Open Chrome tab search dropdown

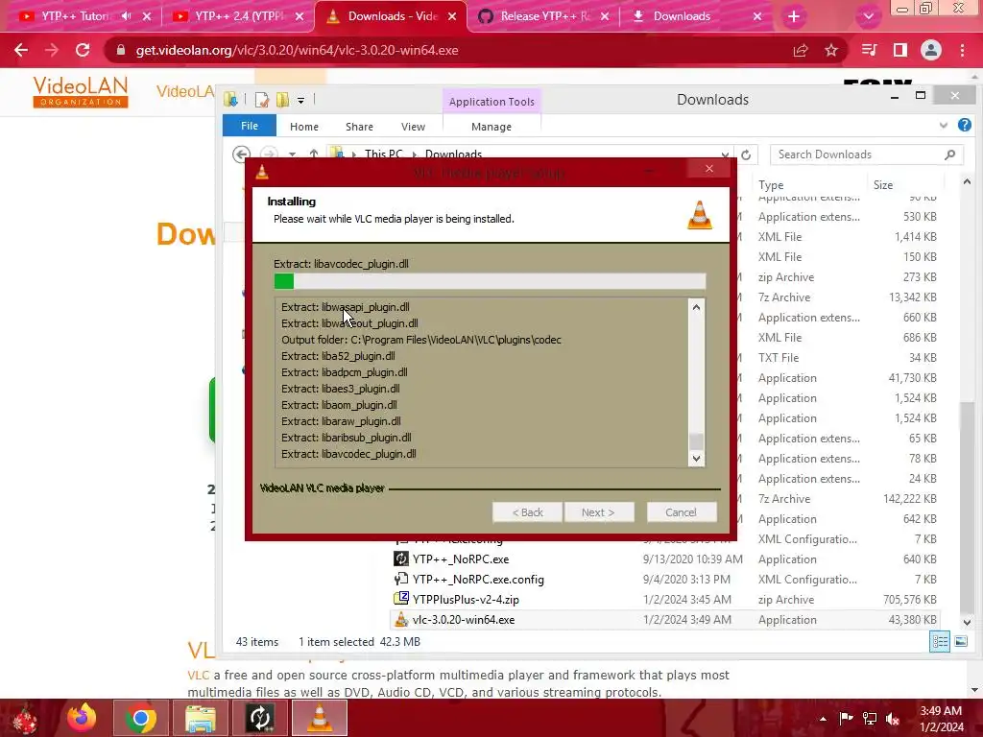pos(868,16)
